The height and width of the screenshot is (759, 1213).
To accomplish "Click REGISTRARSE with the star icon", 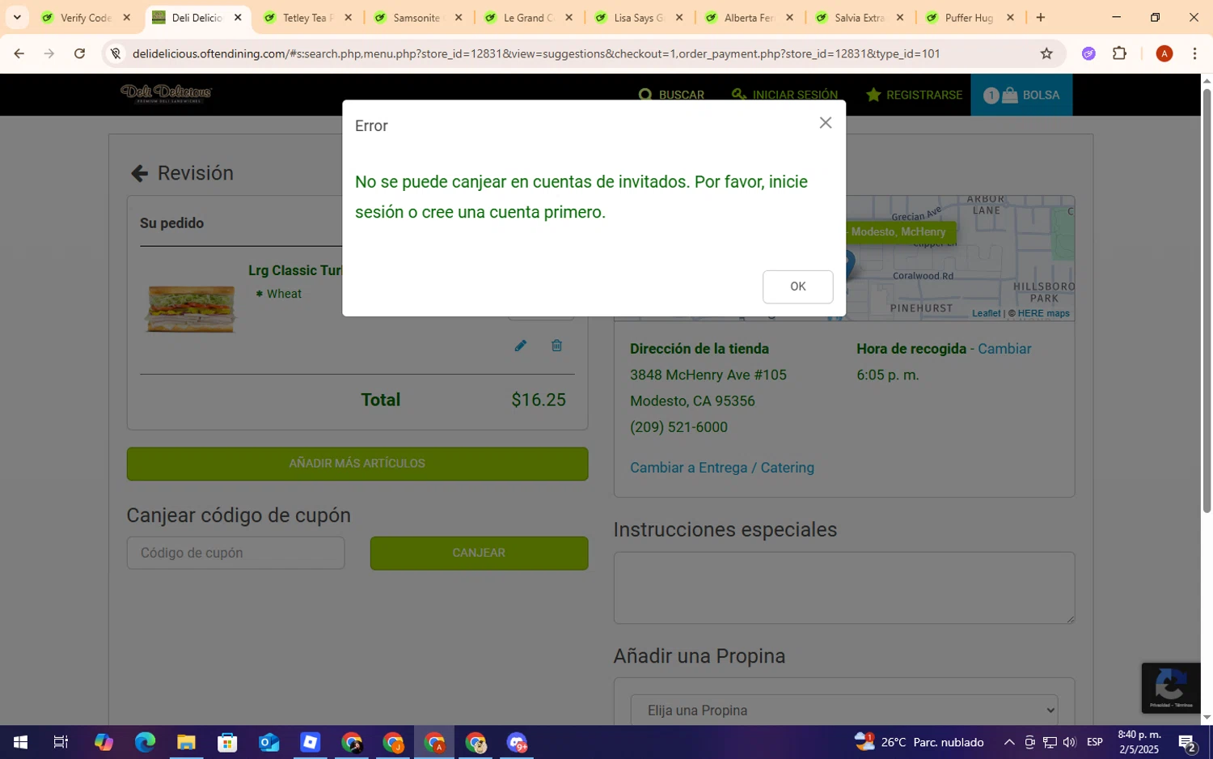I will coord(914,95).
